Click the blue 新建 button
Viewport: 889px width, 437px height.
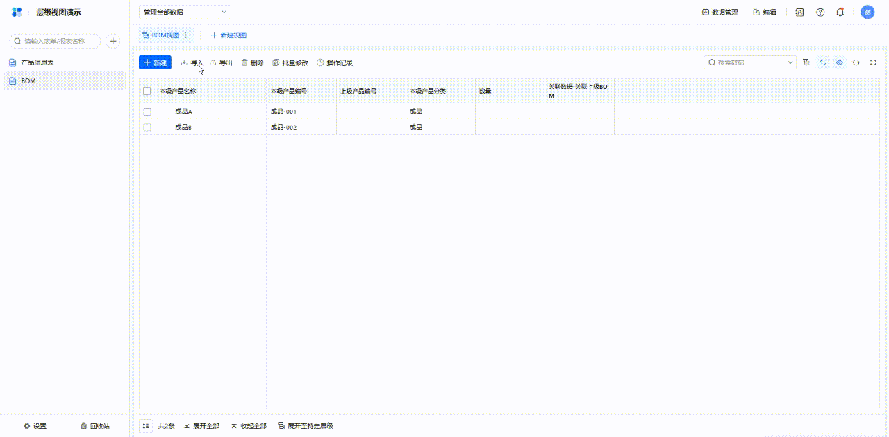coord(155,62)
